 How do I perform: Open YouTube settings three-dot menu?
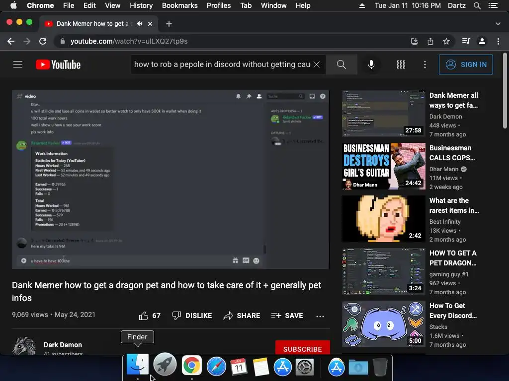click(x=424, y=64)
